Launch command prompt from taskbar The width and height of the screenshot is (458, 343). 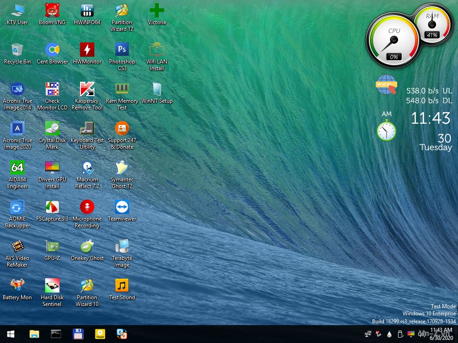56,334
